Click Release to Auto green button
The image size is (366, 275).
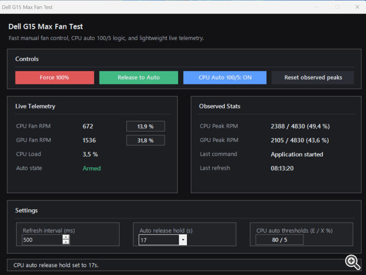(x=139, y=78)
